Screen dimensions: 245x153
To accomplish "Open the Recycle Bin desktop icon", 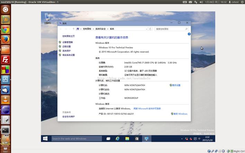I will tap(48, 18).
